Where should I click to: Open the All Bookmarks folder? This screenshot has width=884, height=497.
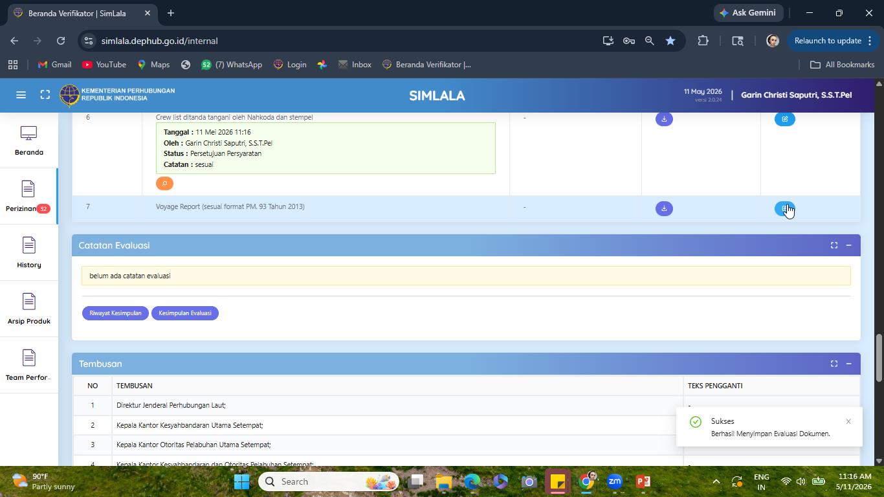pyautogui.click(x=842, y=65)
